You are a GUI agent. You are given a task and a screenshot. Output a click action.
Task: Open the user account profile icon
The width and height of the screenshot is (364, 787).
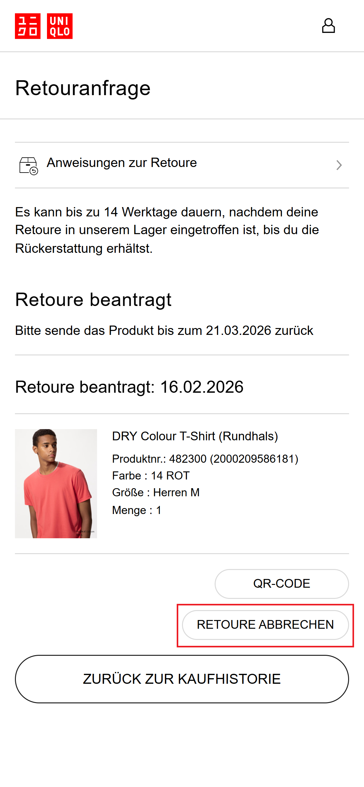pyautogui.click(x=328, y=26)
